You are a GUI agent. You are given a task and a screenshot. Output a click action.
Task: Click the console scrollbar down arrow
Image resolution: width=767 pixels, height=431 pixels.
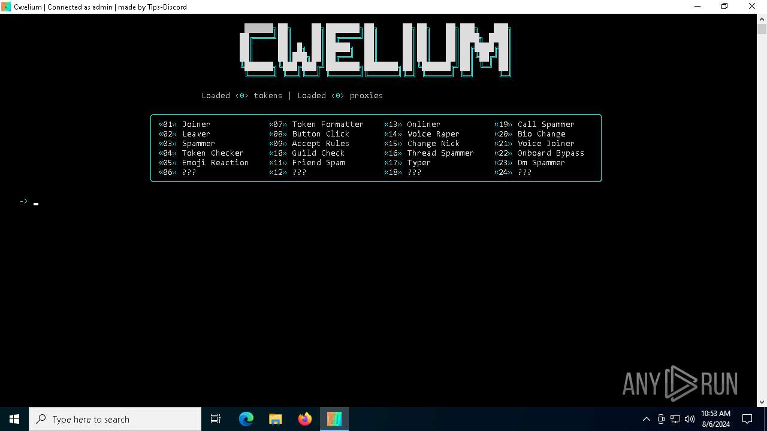[762, 402]
